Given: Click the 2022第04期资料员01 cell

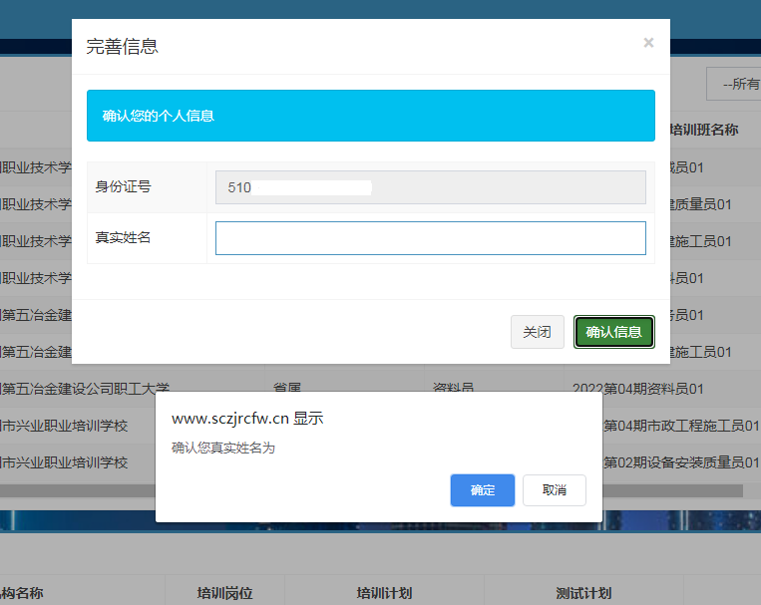Looking at the screenshot, I should point(637,389).
